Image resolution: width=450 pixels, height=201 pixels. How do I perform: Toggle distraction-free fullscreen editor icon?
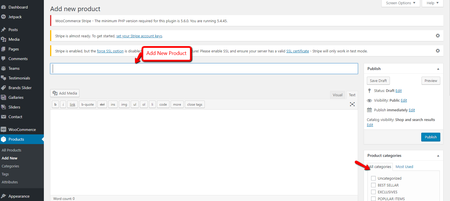click(352, 104)
